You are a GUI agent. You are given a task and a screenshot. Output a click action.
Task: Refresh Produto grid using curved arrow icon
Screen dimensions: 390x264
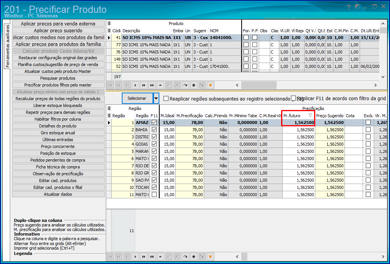click(x=185, y=85)
